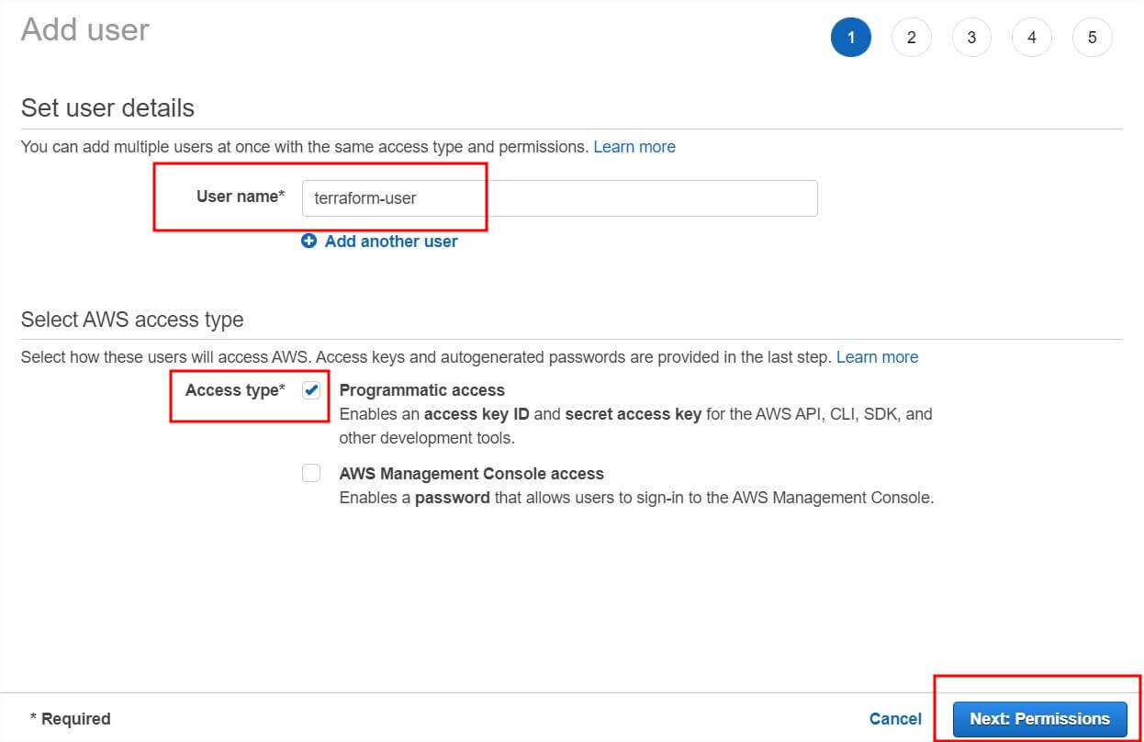Image resolution: width=1144 pixels, height=742 pixels.
Task: Uncheck the Programmatic access checkbox
Action: (311, 390)
